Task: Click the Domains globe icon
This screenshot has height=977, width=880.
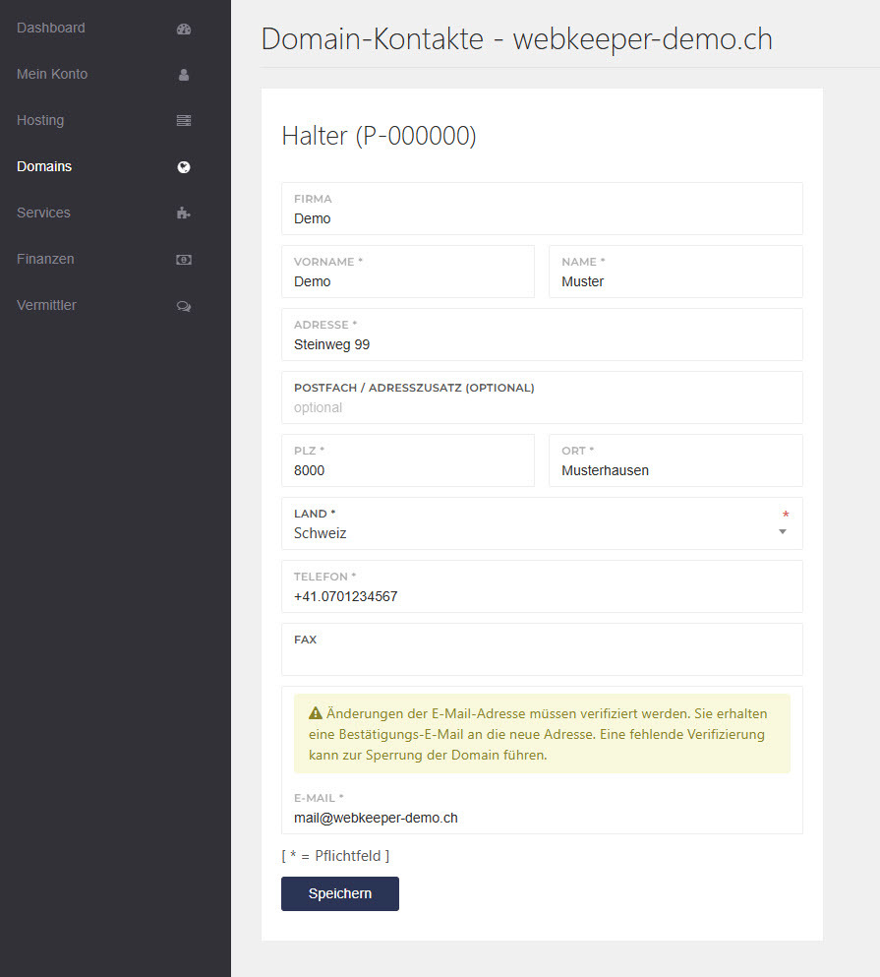Action: [x=184, y=167]
